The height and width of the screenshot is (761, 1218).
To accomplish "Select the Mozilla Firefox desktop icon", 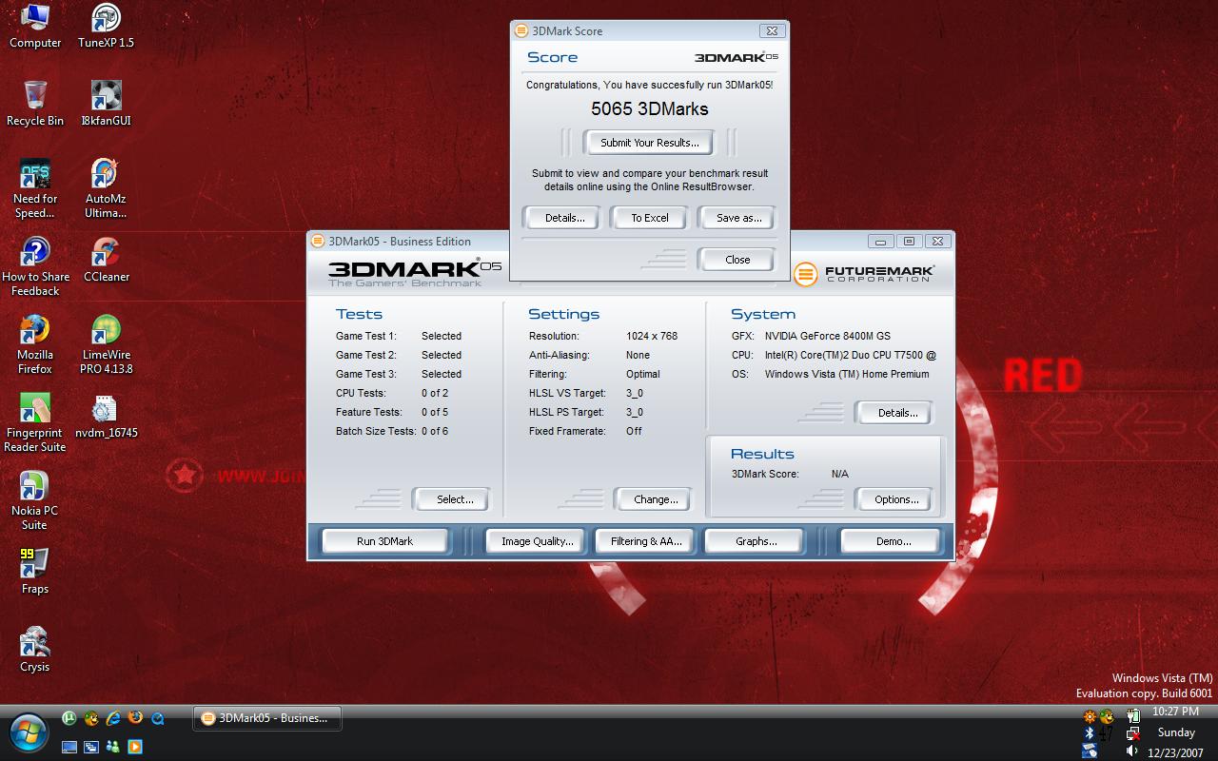I will click(35, 344).
